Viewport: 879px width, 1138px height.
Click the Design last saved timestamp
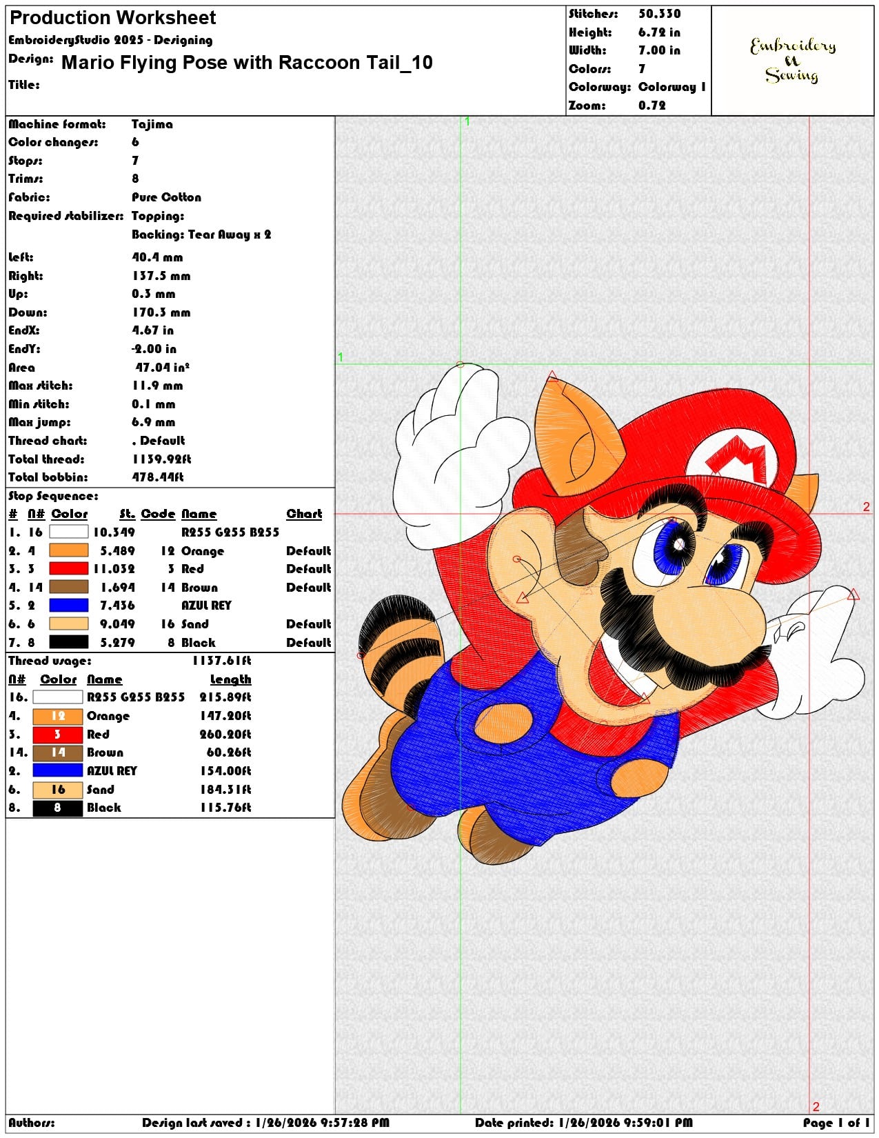tap(265, 1122)
